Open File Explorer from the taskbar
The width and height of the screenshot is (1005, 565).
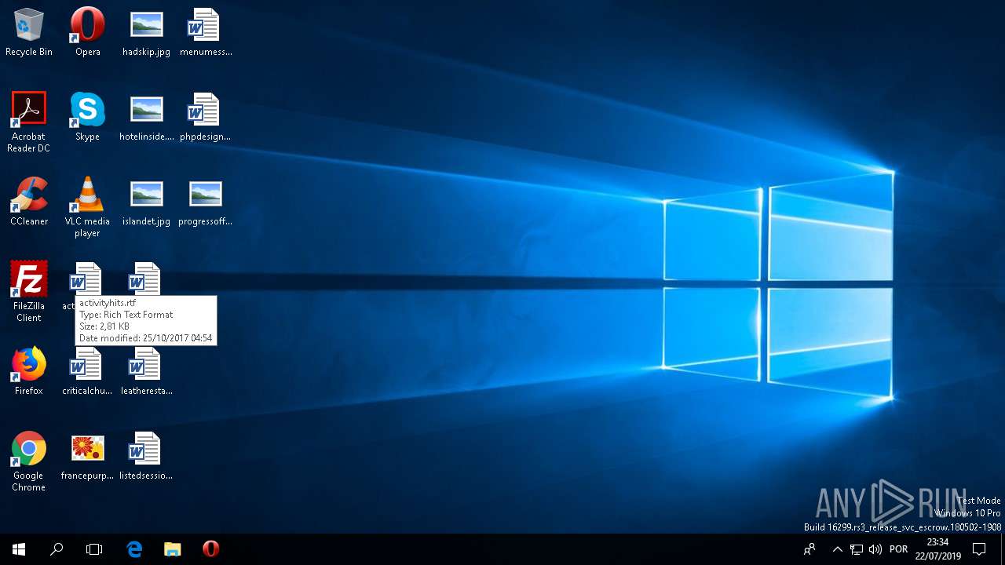click(x=172, y=549)
